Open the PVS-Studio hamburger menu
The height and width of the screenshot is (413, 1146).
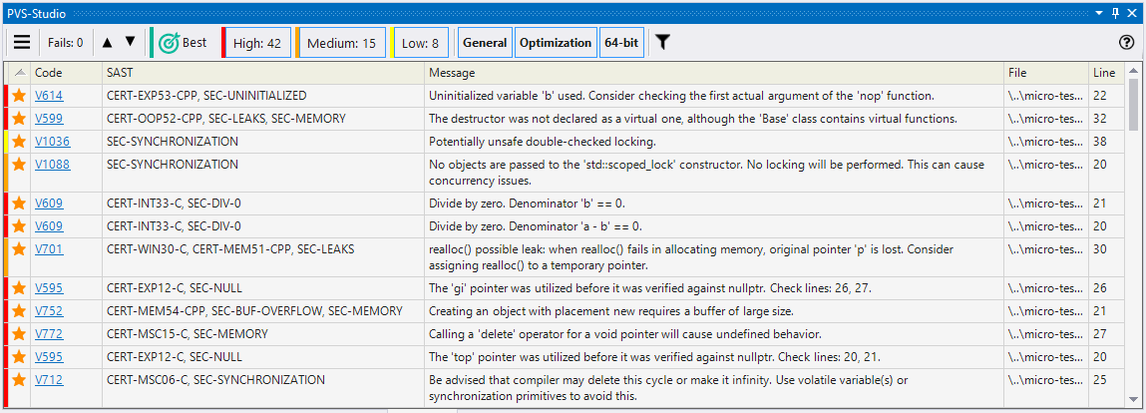[x=21, y=43]
